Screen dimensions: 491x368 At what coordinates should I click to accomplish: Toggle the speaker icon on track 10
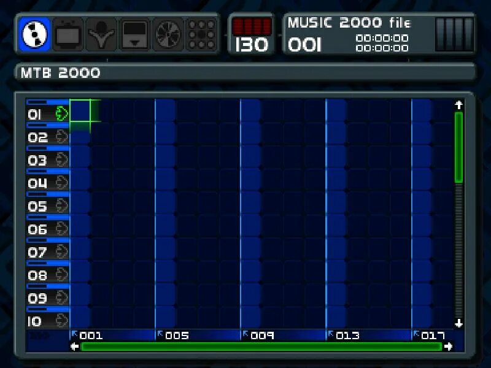[x=62, y=321]
